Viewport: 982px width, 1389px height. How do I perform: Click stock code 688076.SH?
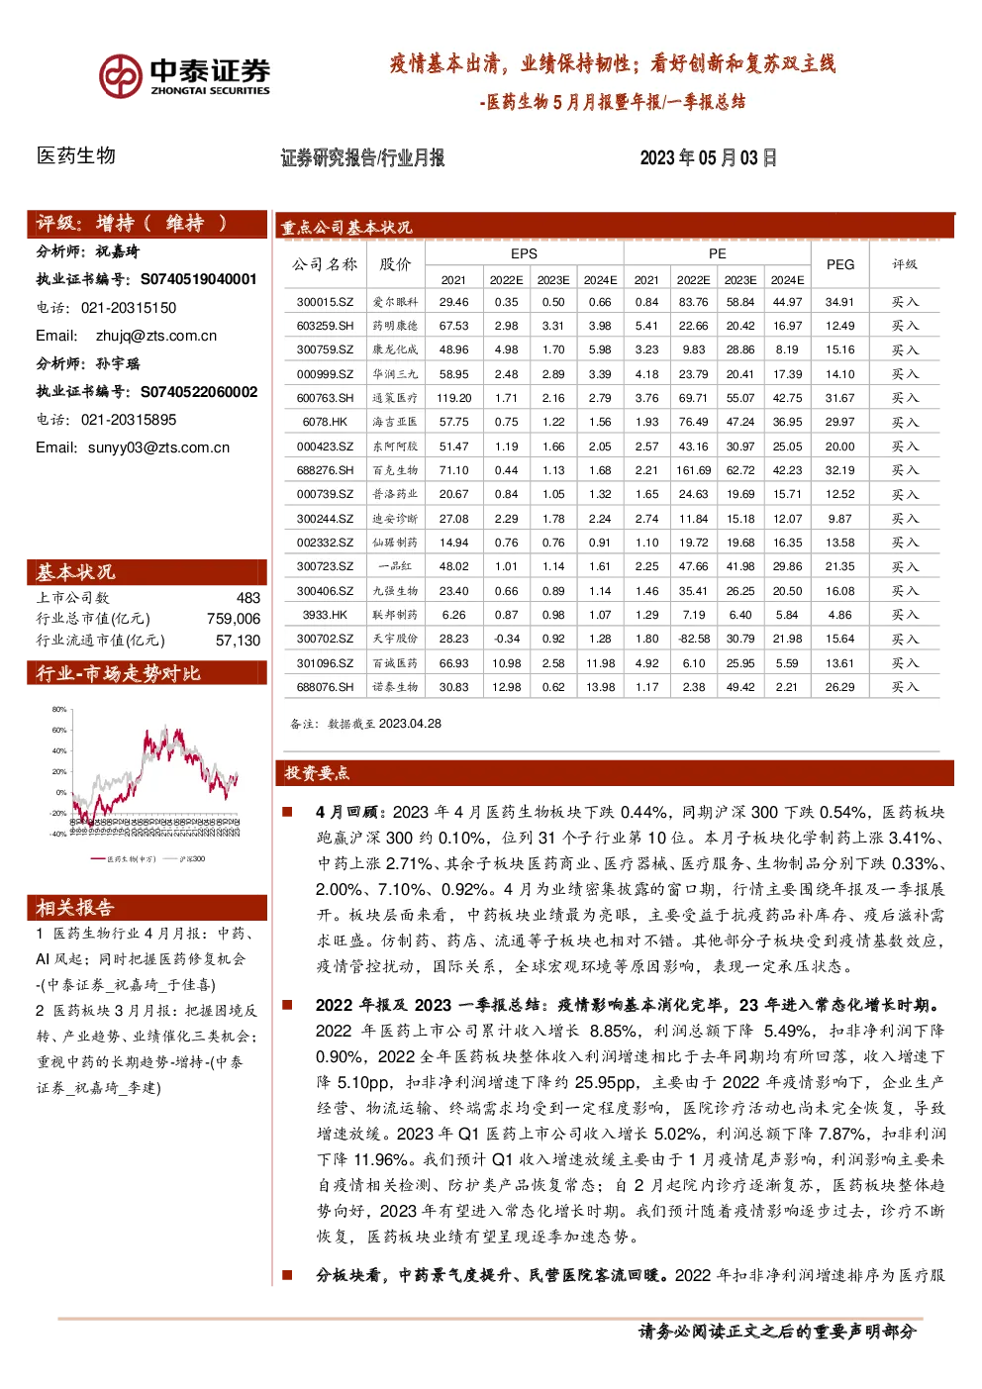point(325,687)
